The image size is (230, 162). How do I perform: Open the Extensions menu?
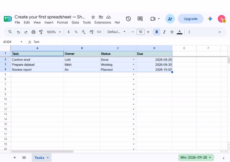tap(103, 22)
